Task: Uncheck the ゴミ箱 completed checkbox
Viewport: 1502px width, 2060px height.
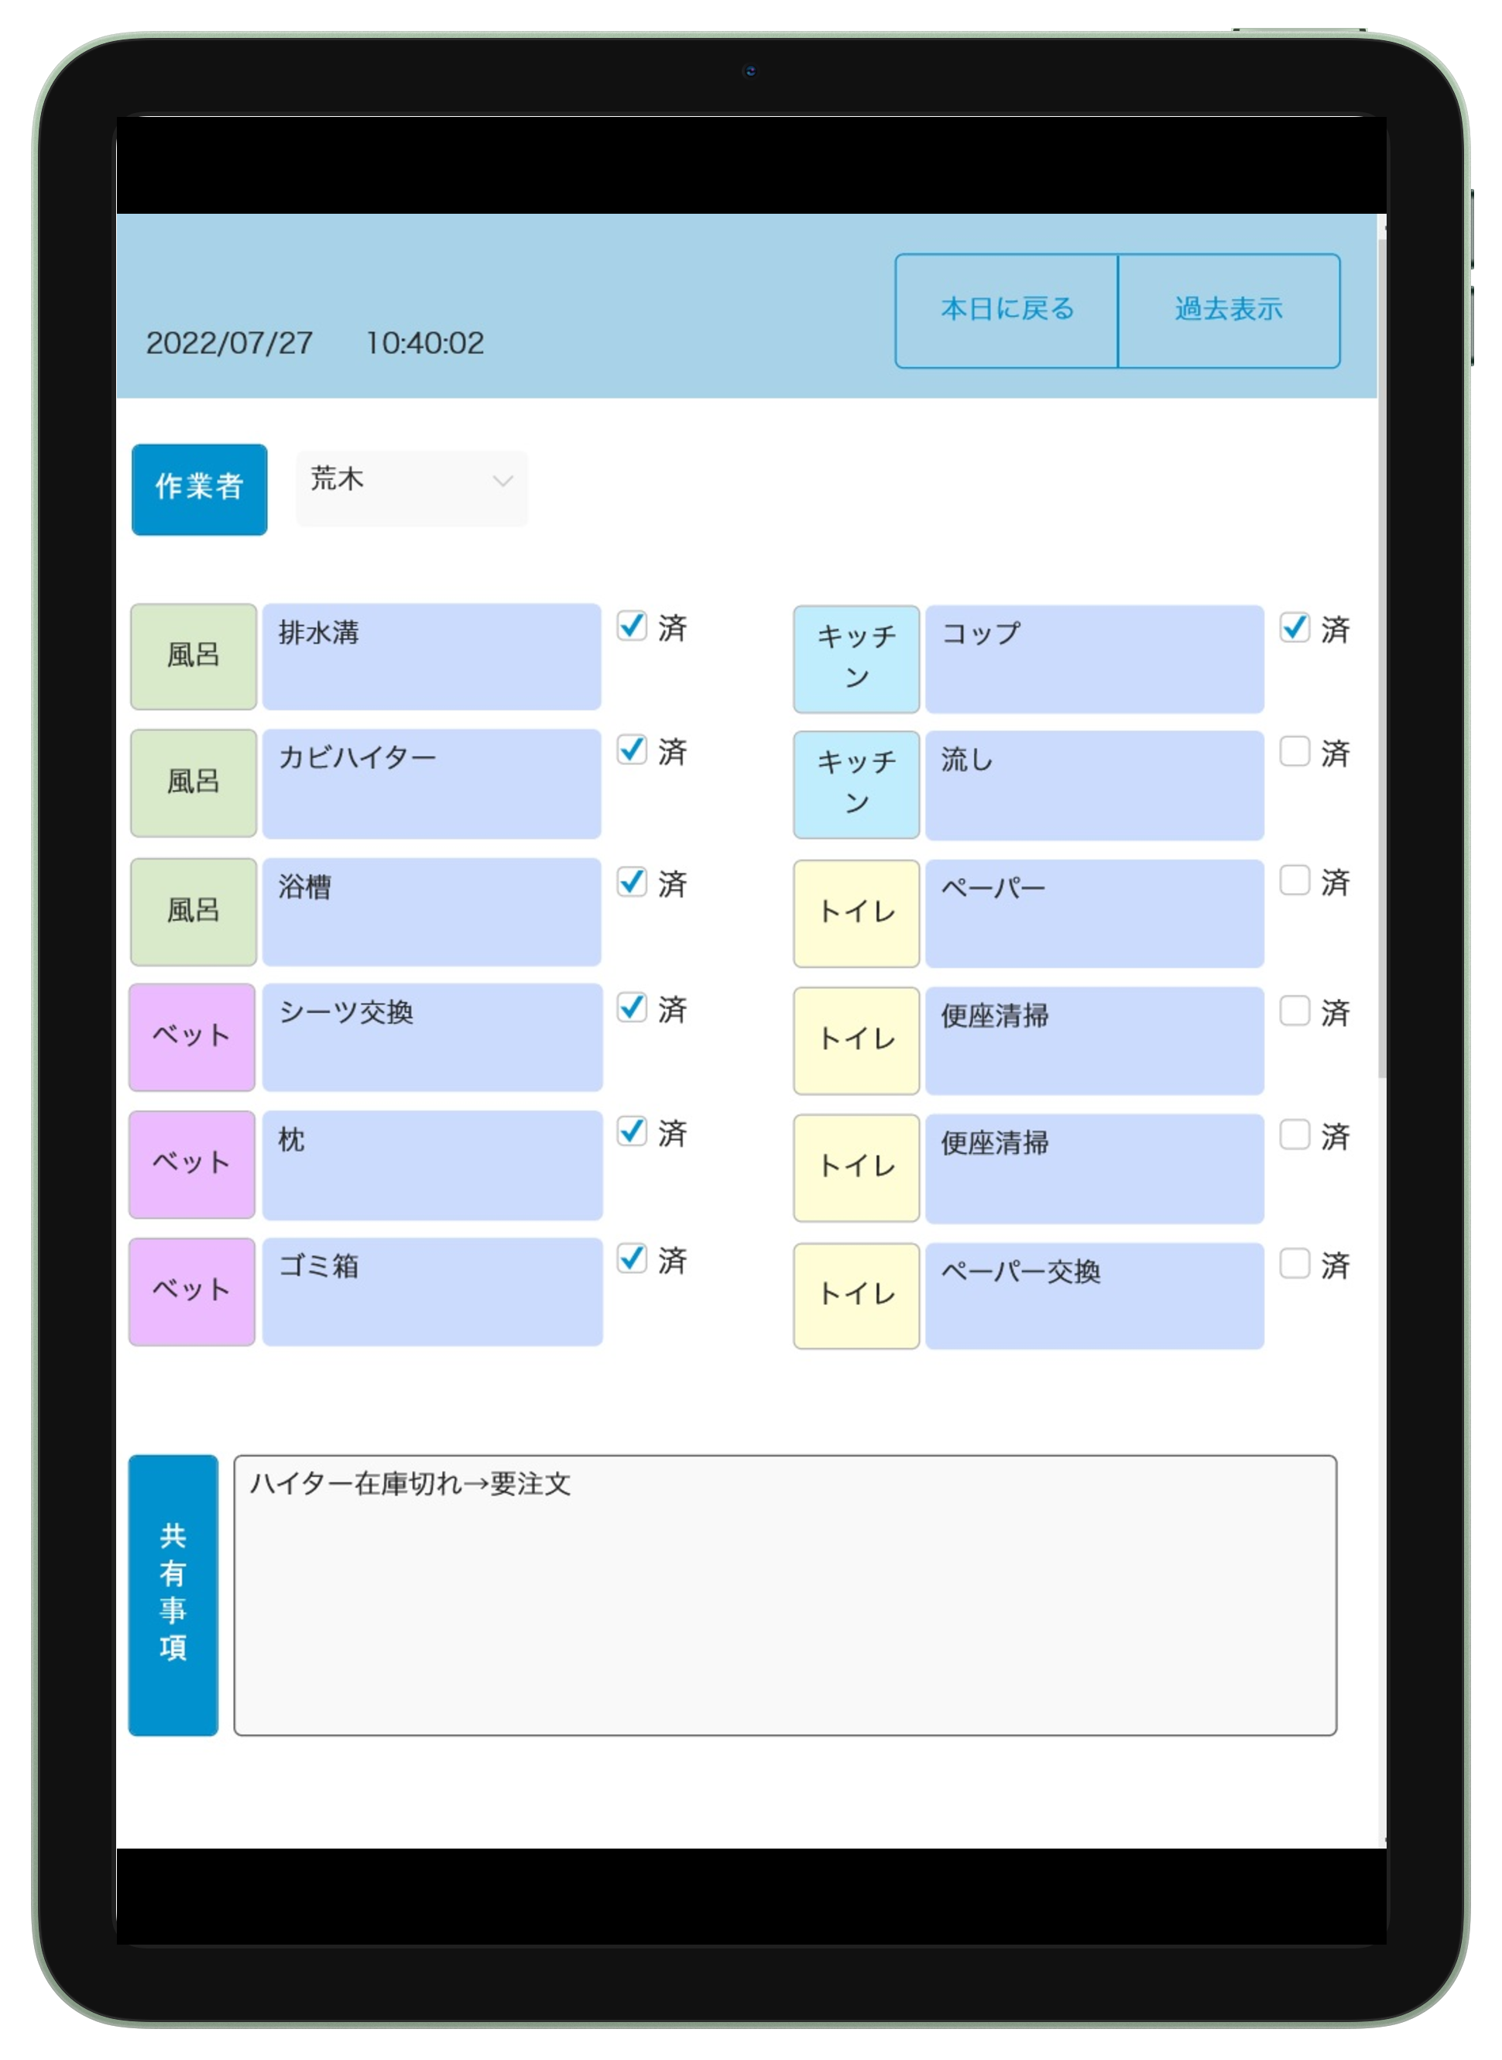Action: pos(631,1258)
